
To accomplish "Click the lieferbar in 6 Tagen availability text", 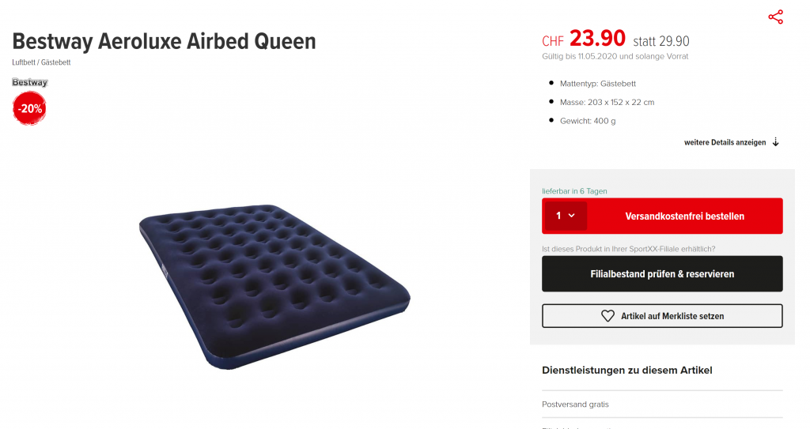I will (574, 191).
